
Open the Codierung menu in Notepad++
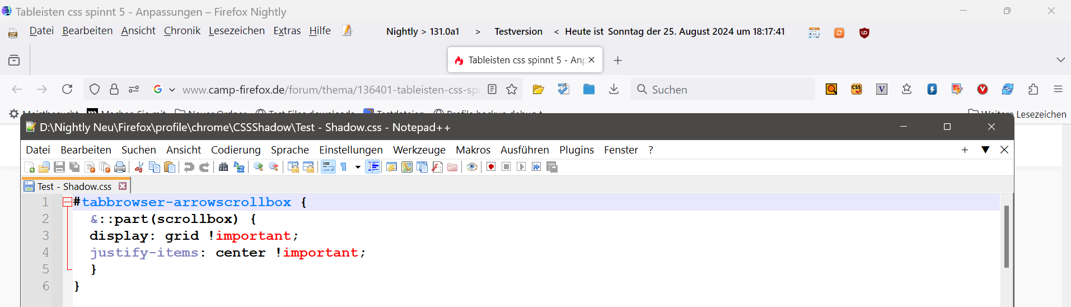[236, 150]
